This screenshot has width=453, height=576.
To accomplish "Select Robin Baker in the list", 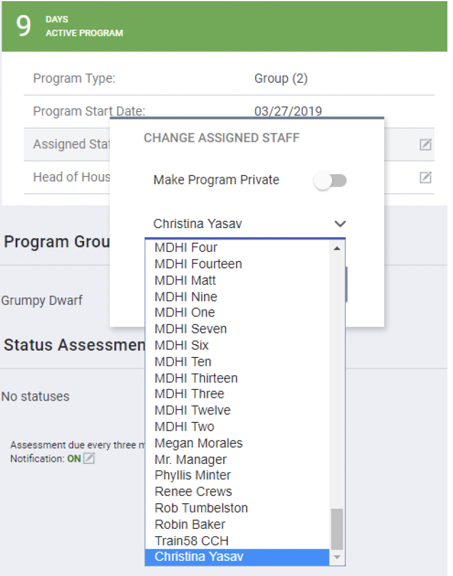I will pos(189,524).
